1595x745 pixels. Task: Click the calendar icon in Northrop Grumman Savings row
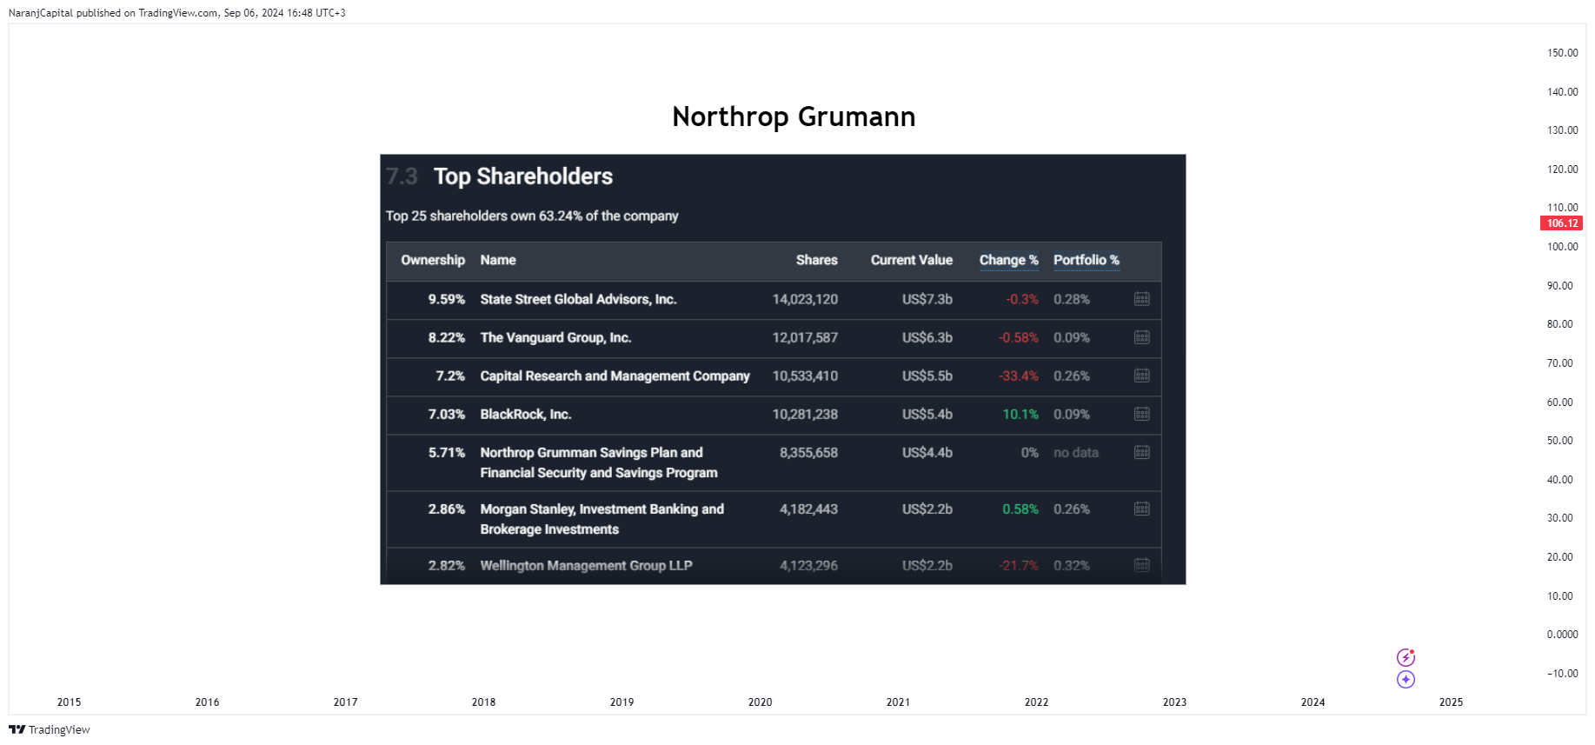pyautogui.click(x=1141, y=452)
